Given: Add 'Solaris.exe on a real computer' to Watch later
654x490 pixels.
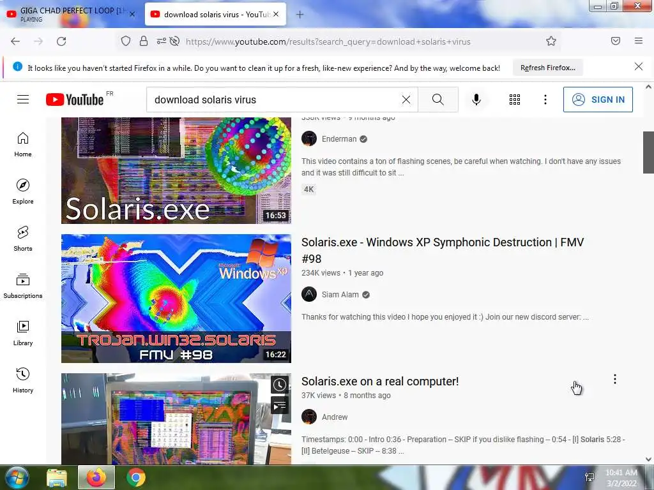Looking at the screenshot, I should pos(280,385).
